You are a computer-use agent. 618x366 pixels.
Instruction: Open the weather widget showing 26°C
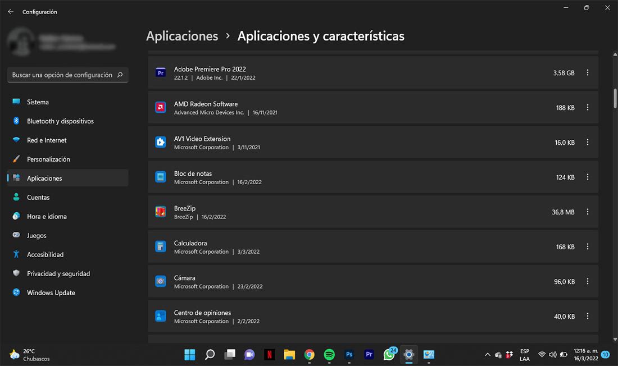(x=30, y=355)
